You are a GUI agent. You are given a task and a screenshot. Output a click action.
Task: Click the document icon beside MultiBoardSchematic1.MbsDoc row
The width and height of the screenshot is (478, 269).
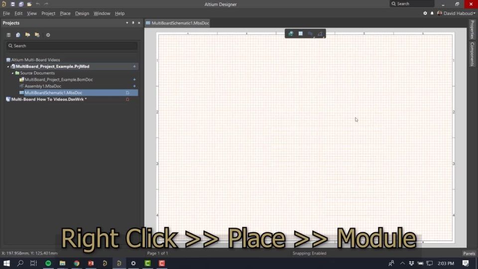(x=127, y=93)
